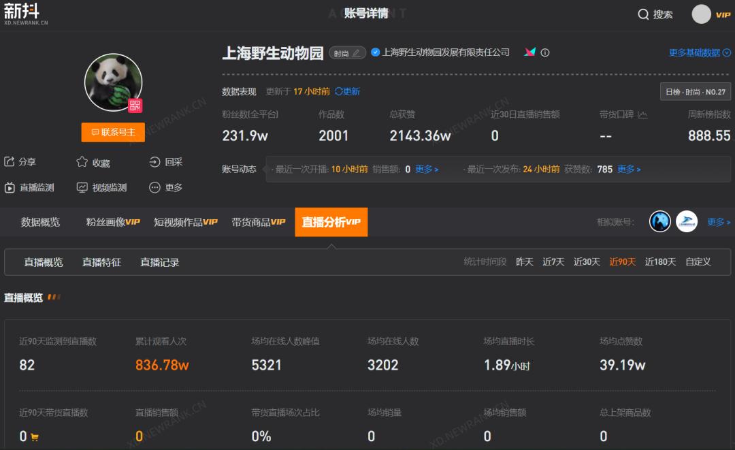Click the search magnifier icon

[642, 14]
